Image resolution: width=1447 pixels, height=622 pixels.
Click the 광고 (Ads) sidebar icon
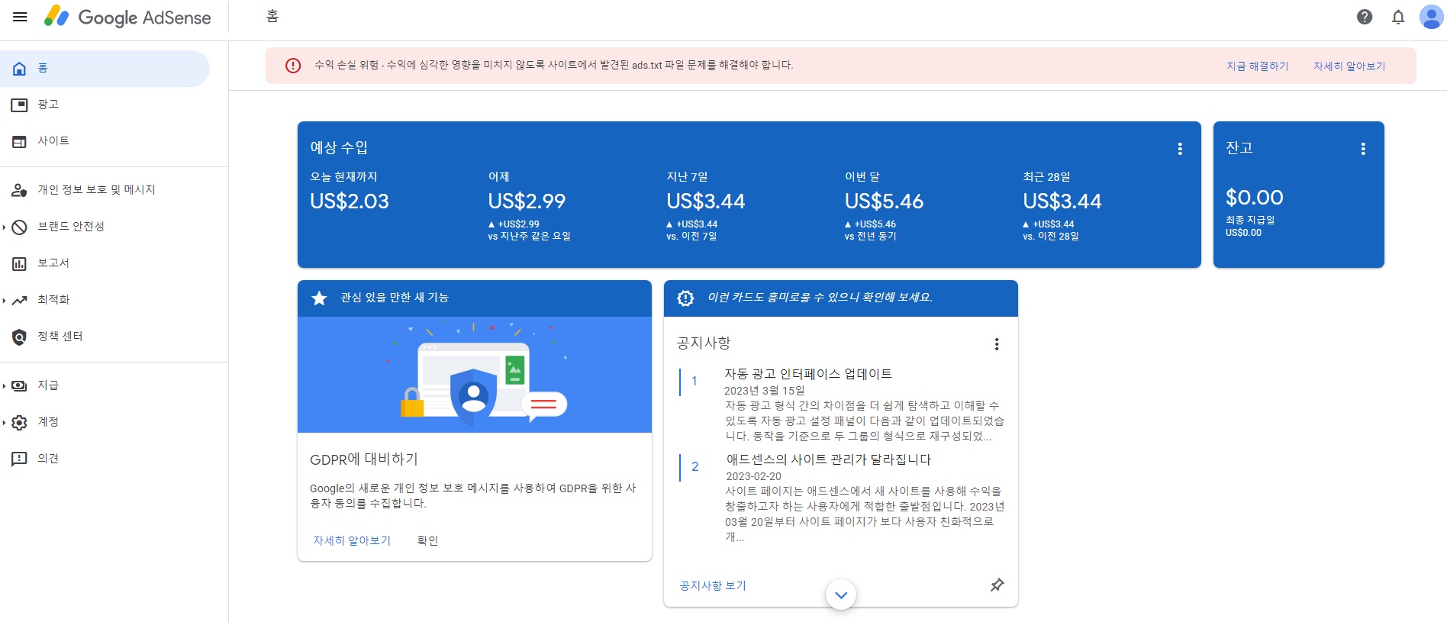click(20, 105)
